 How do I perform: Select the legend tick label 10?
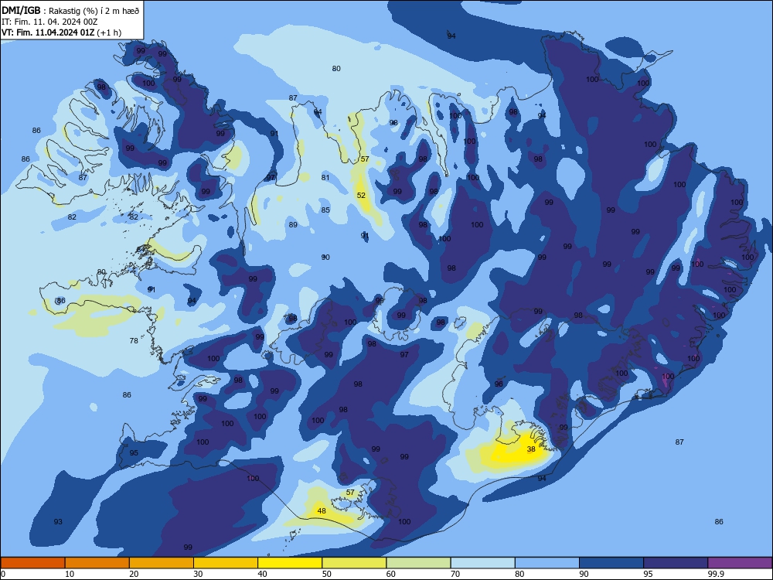(x=70, y=574)
